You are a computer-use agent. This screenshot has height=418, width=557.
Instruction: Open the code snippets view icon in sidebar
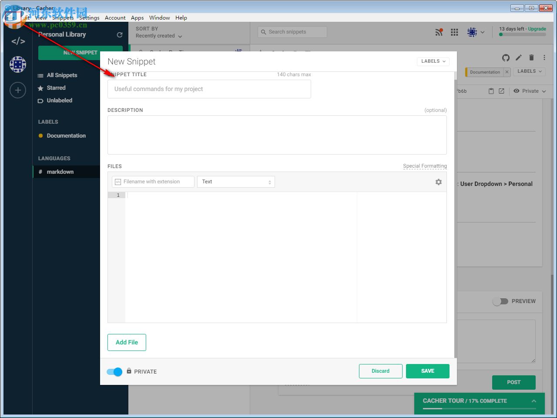(18, 41)
